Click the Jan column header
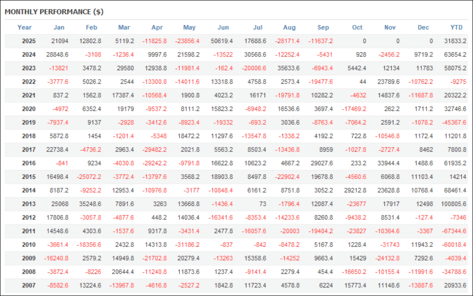Viewport: 473px width, 296px height. [x=59, y=27]
